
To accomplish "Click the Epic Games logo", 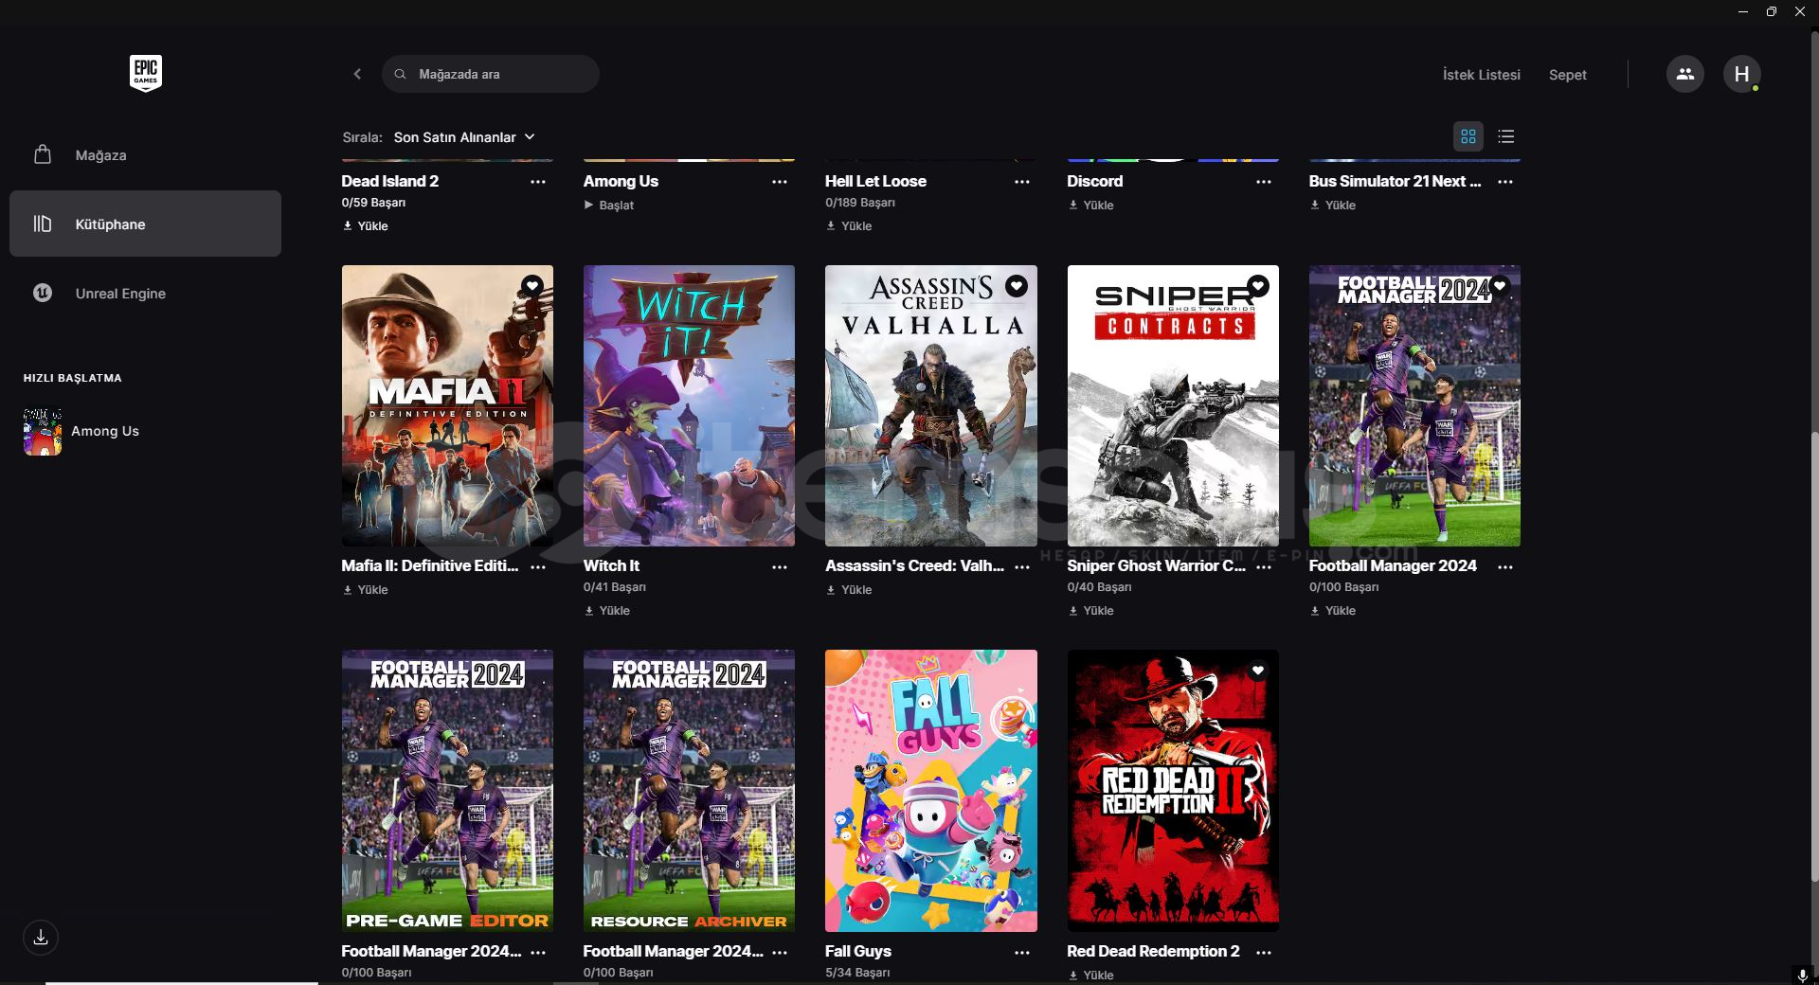I will pyautogui.click(x=145, y=73).
